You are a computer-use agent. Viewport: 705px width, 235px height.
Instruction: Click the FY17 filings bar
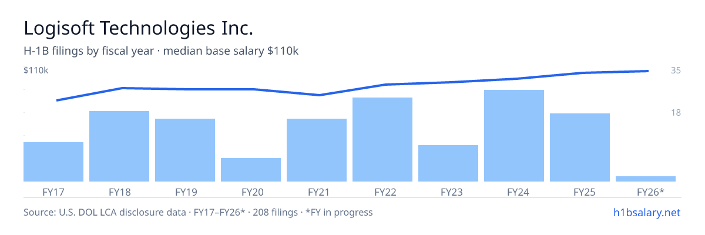pyautogui.click(x=53, y=162)
